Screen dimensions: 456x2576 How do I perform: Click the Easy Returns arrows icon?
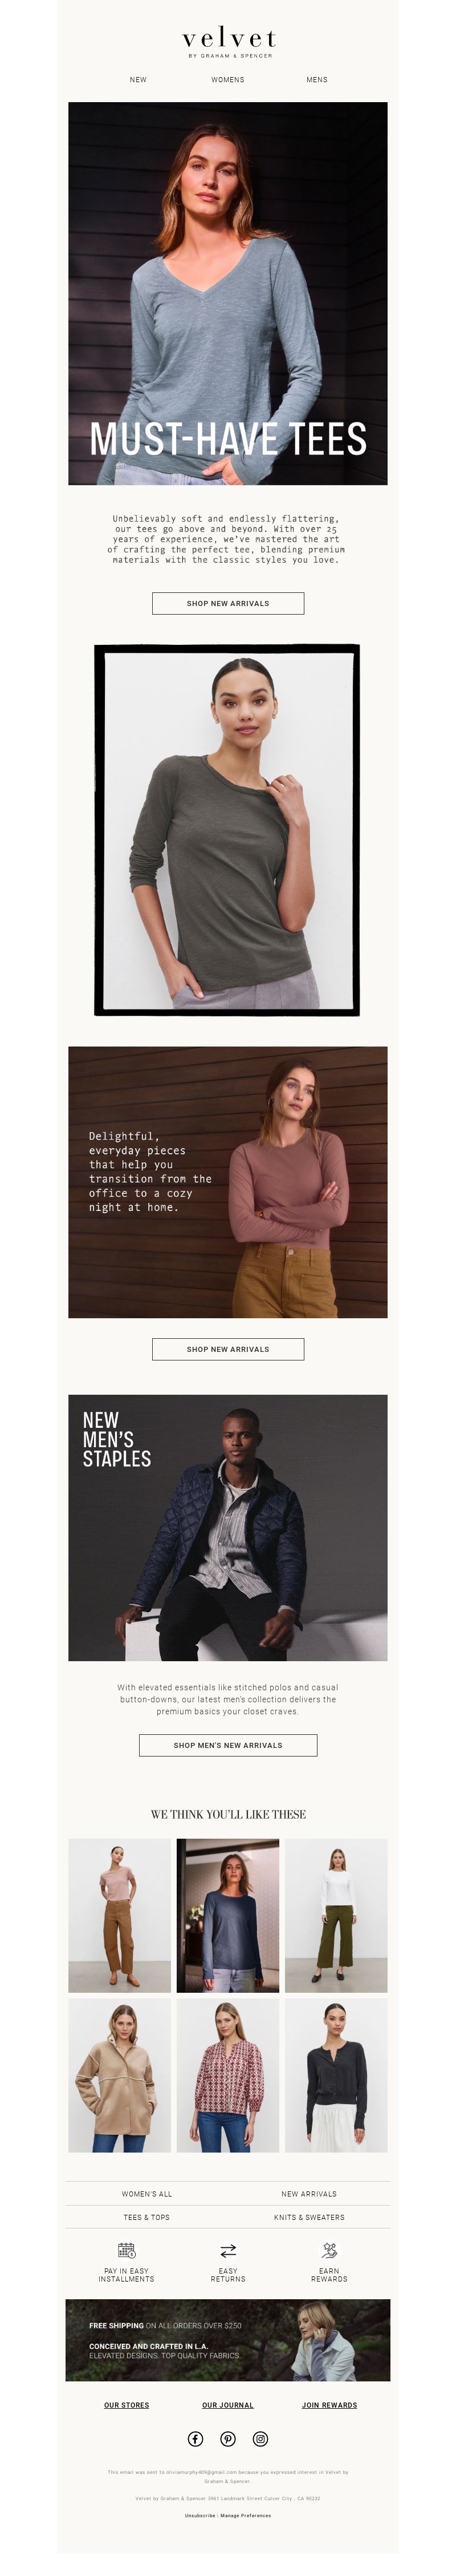click(227, 2251)
